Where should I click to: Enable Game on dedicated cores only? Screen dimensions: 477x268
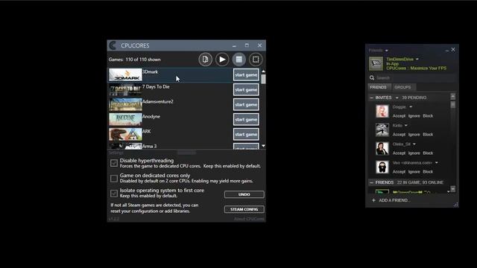[x=114, y=178]
